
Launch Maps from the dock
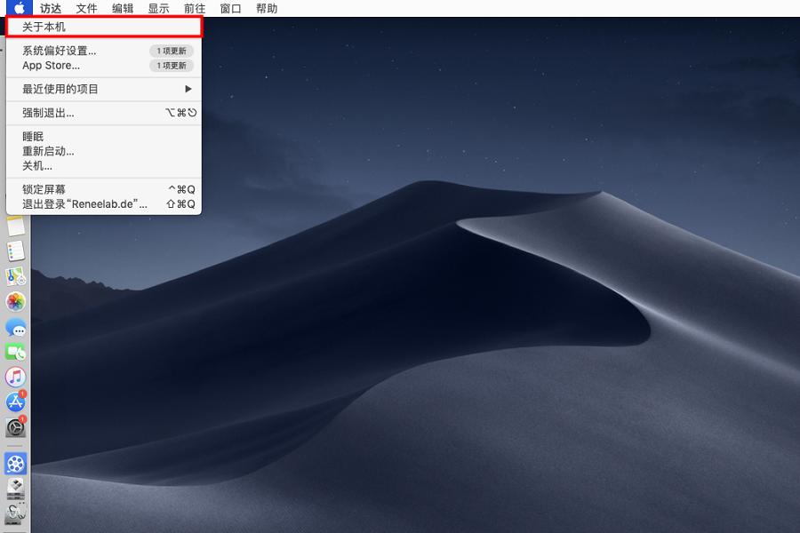15,276
